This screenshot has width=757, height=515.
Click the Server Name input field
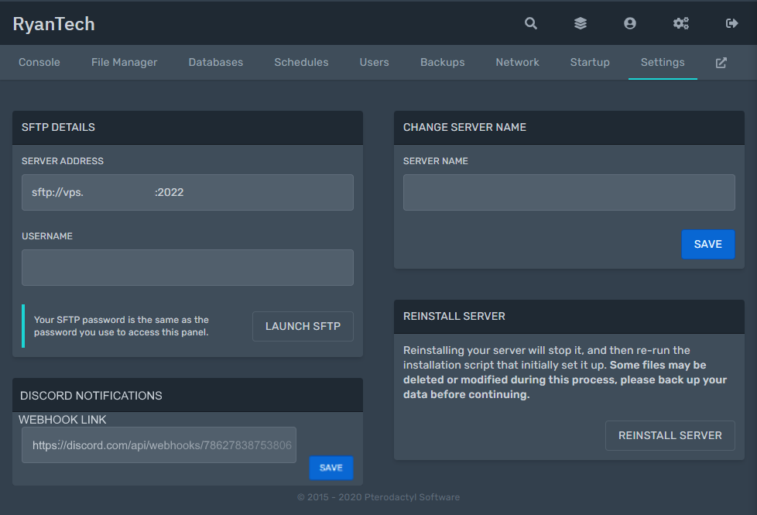[x=569, y=192]
